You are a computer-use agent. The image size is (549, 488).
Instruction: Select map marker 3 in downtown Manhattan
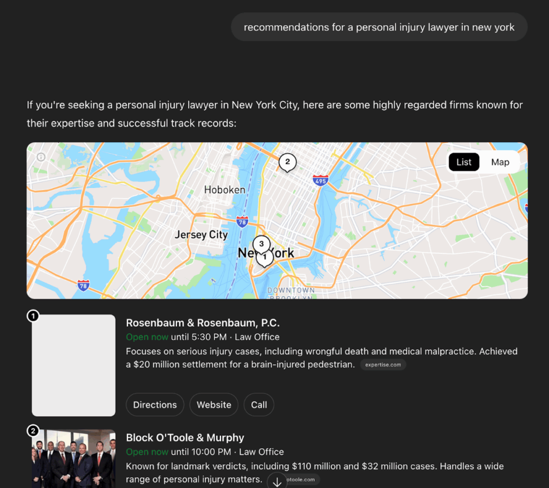(261, 243)
